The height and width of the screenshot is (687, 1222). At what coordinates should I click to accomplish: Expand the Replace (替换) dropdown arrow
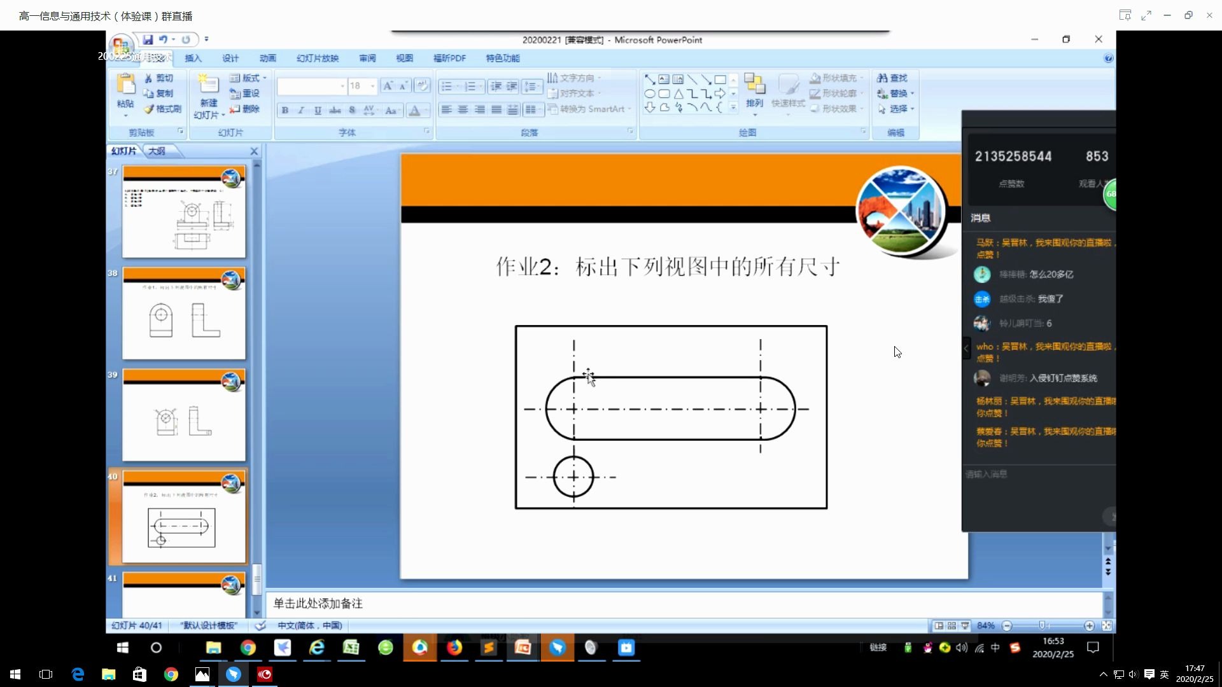pyautogui.click(x=912, y=94)
